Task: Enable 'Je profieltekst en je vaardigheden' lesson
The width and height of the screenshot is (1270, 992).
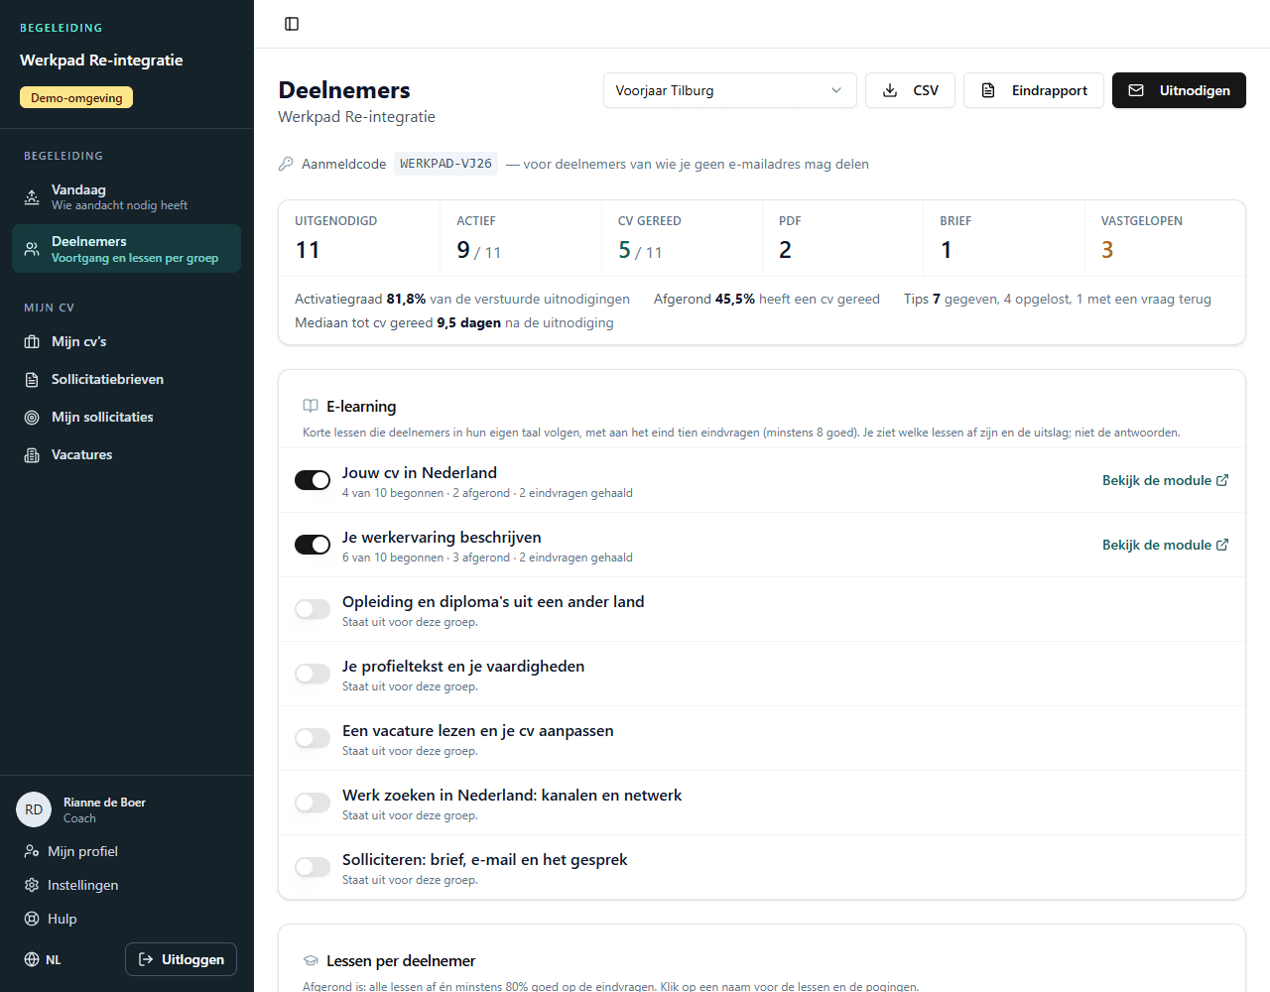Action: pyautogui.click(x=313, y=674)
